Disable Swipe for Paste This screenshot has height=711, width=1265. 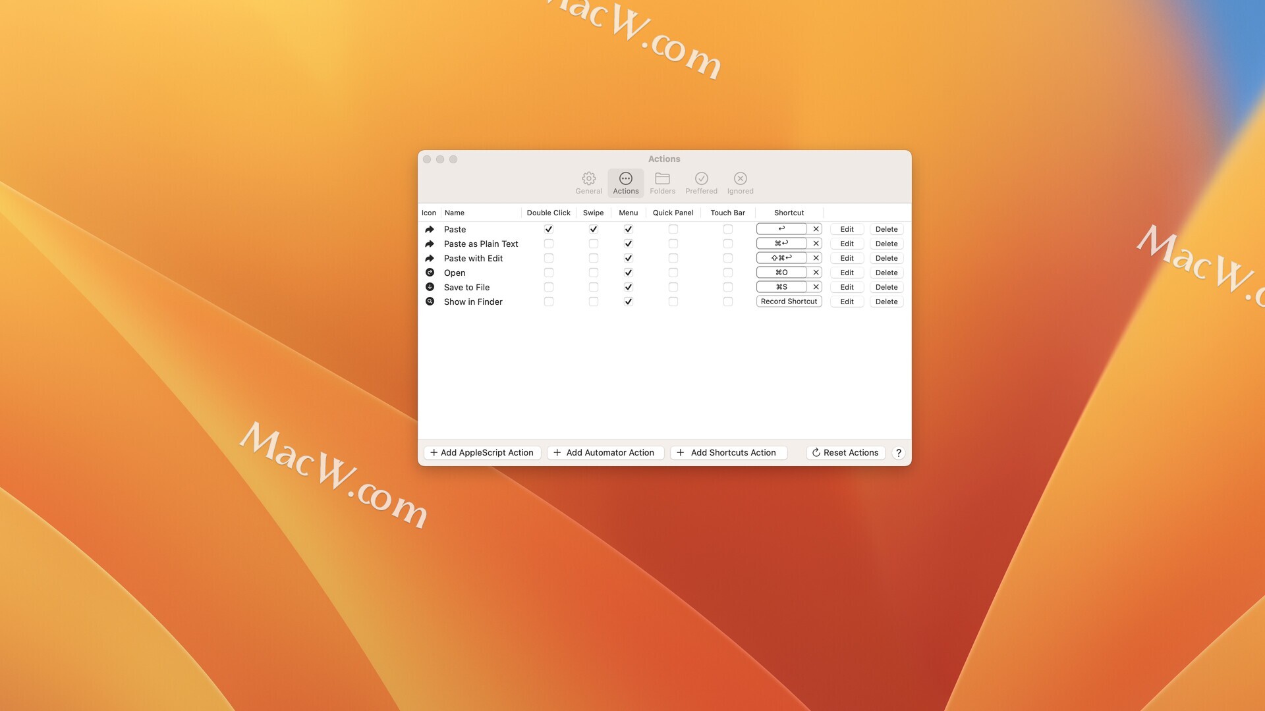pyautogui.click(x=593, y=229)
